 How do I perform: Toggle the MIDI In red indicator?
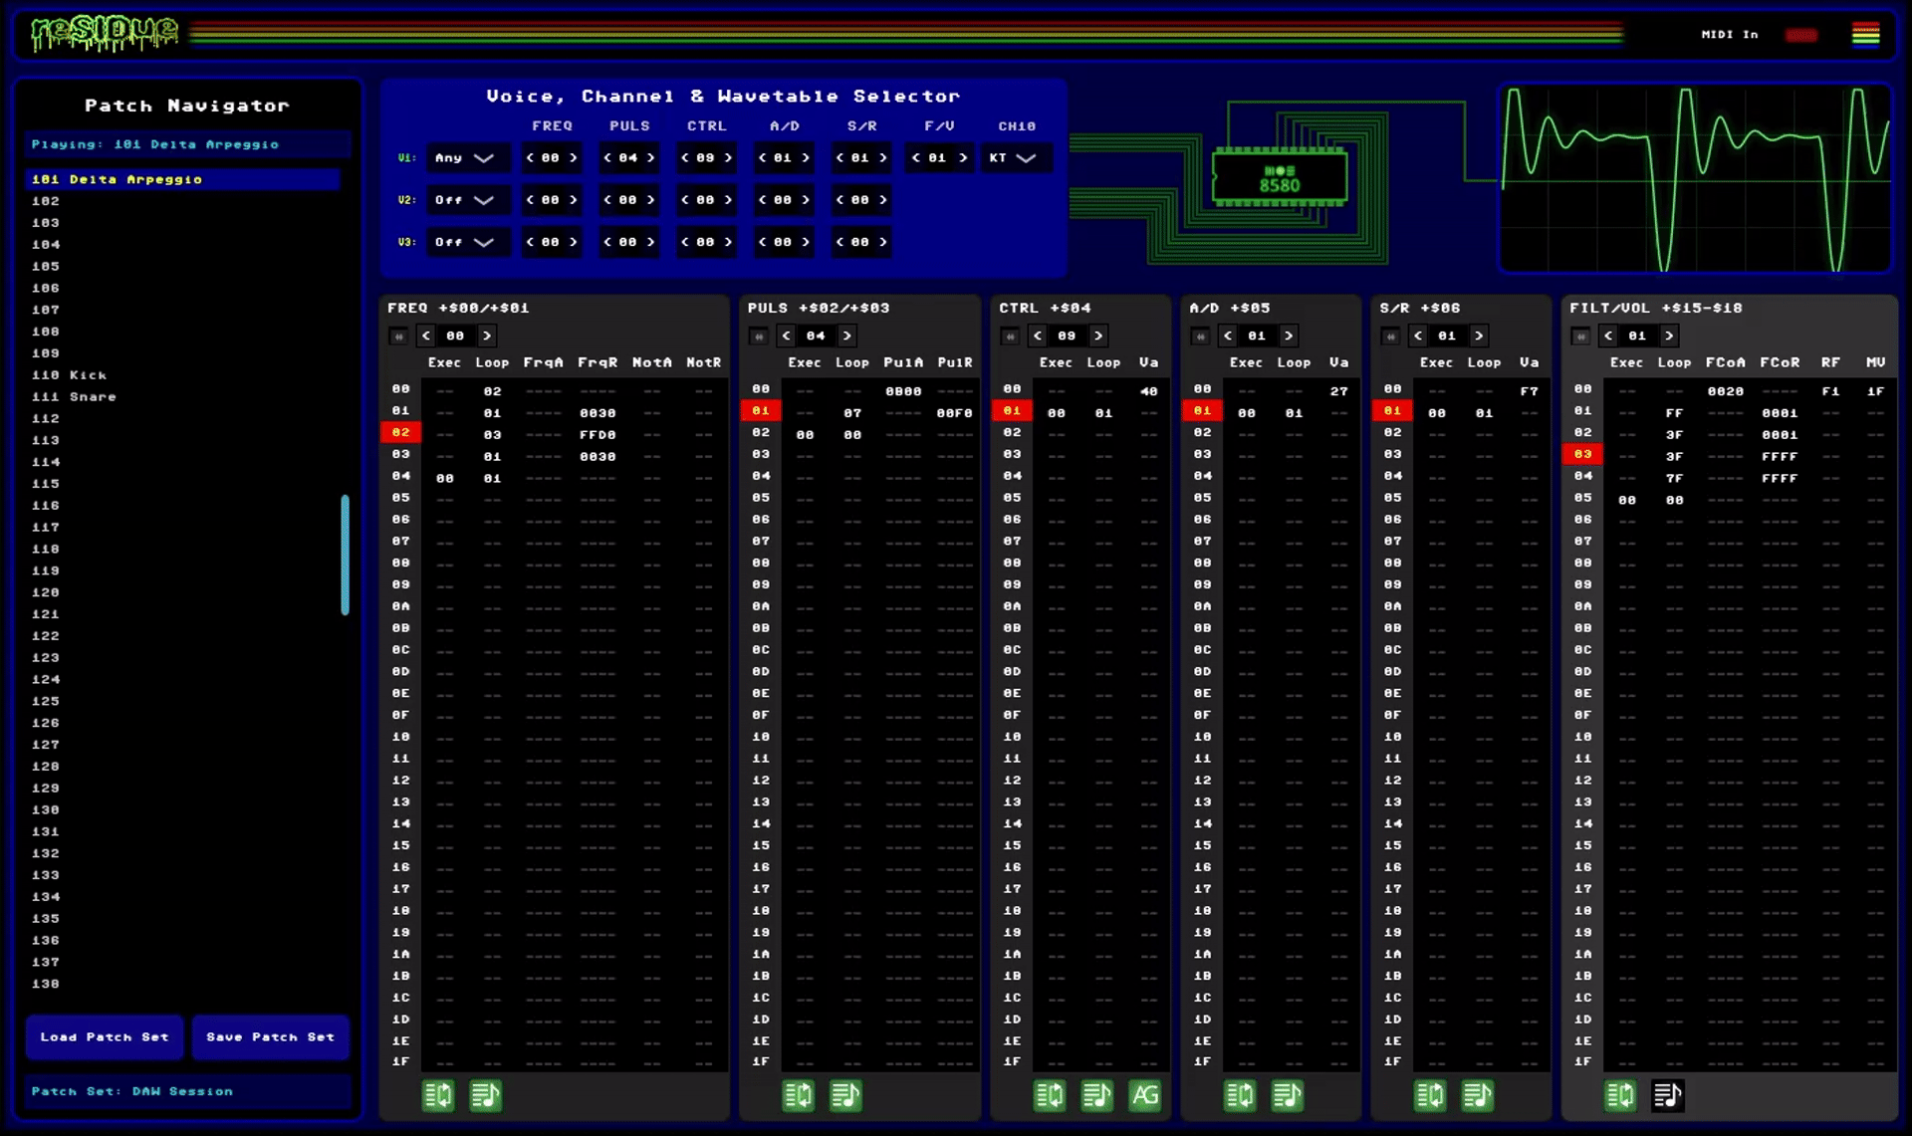[1800, 35]
